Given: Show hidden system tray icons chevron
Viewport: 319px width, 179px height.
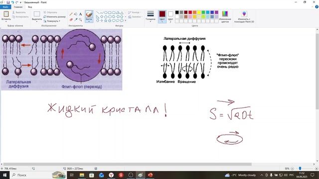Looking at the screenshot, I should pos(262,175).
